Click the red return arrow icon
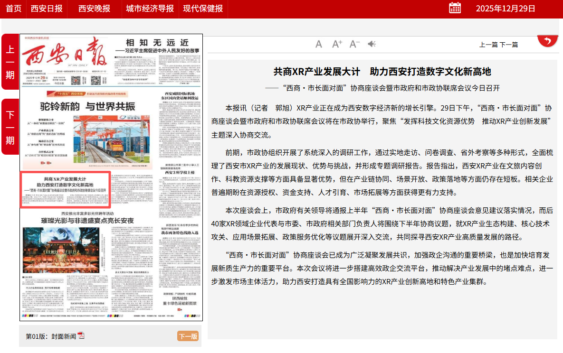 point(548,41)
